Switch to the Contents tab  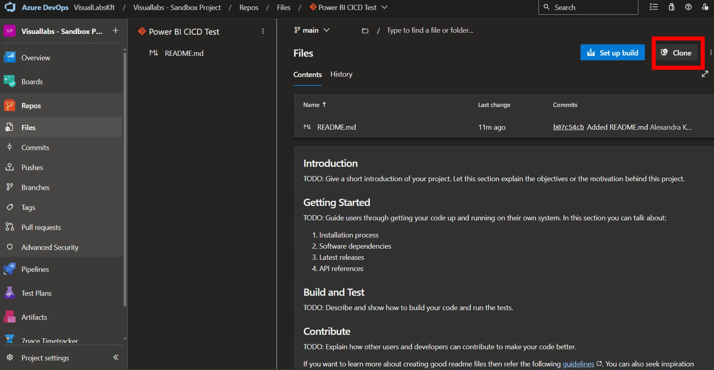pos(307,74)
